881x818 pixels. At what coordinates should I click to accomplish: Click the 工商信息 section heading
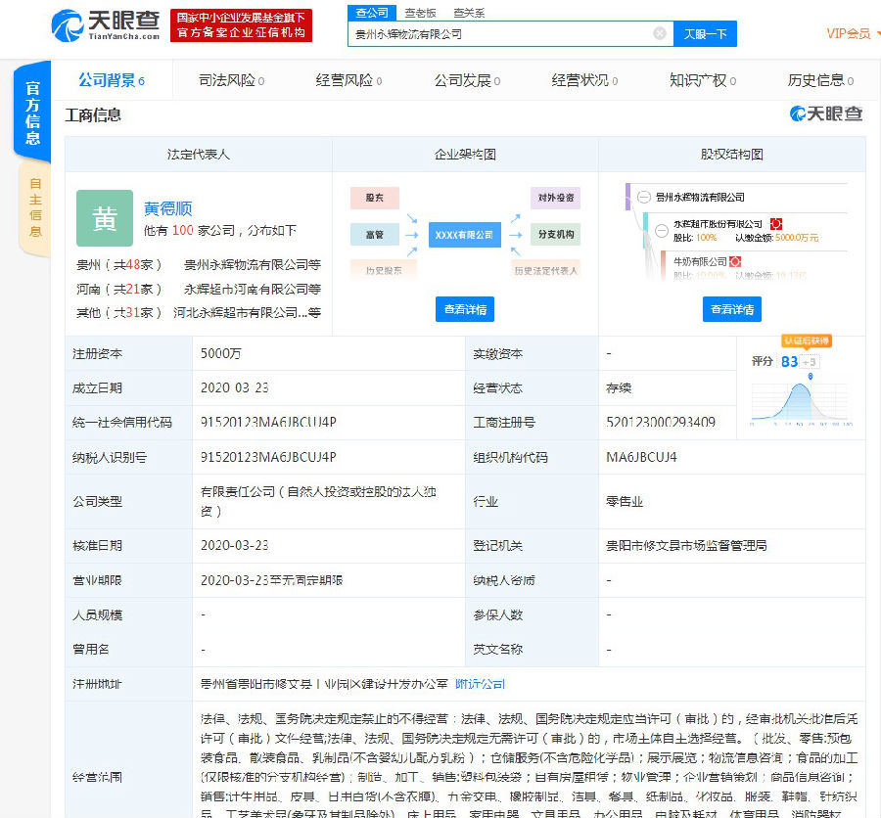(93, 115)
